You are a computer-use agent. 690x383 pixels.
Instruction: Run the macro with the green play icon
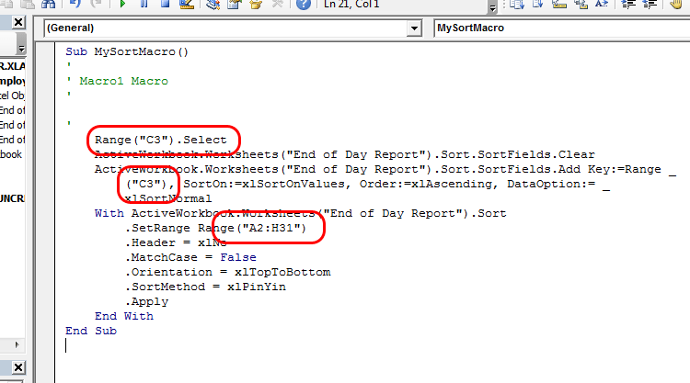pos(122,4)
